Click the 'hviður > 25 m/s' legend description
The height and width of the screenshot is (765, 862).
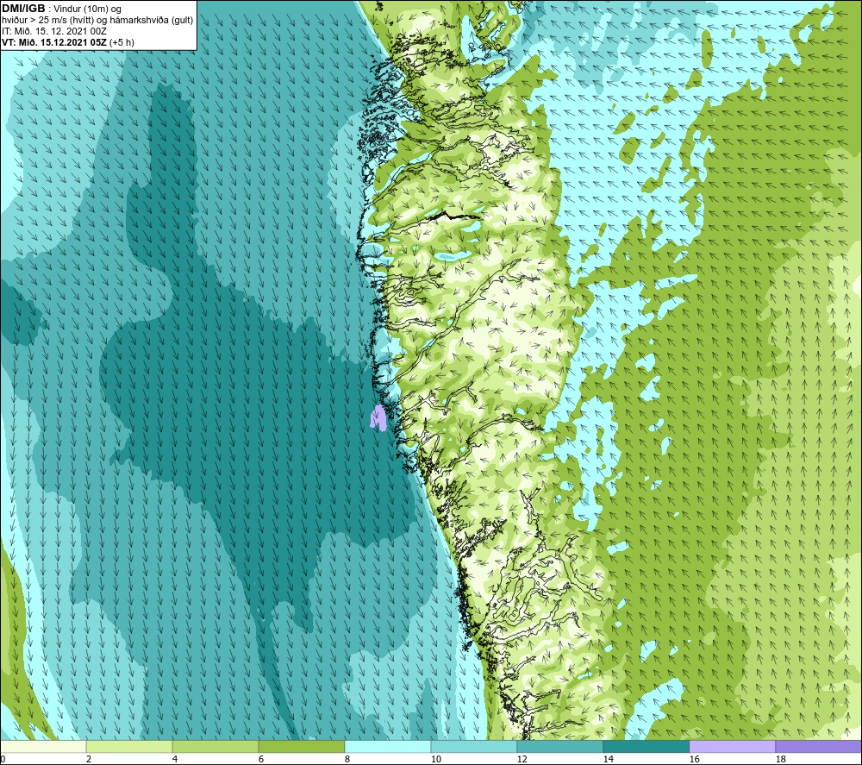point(97,21)
